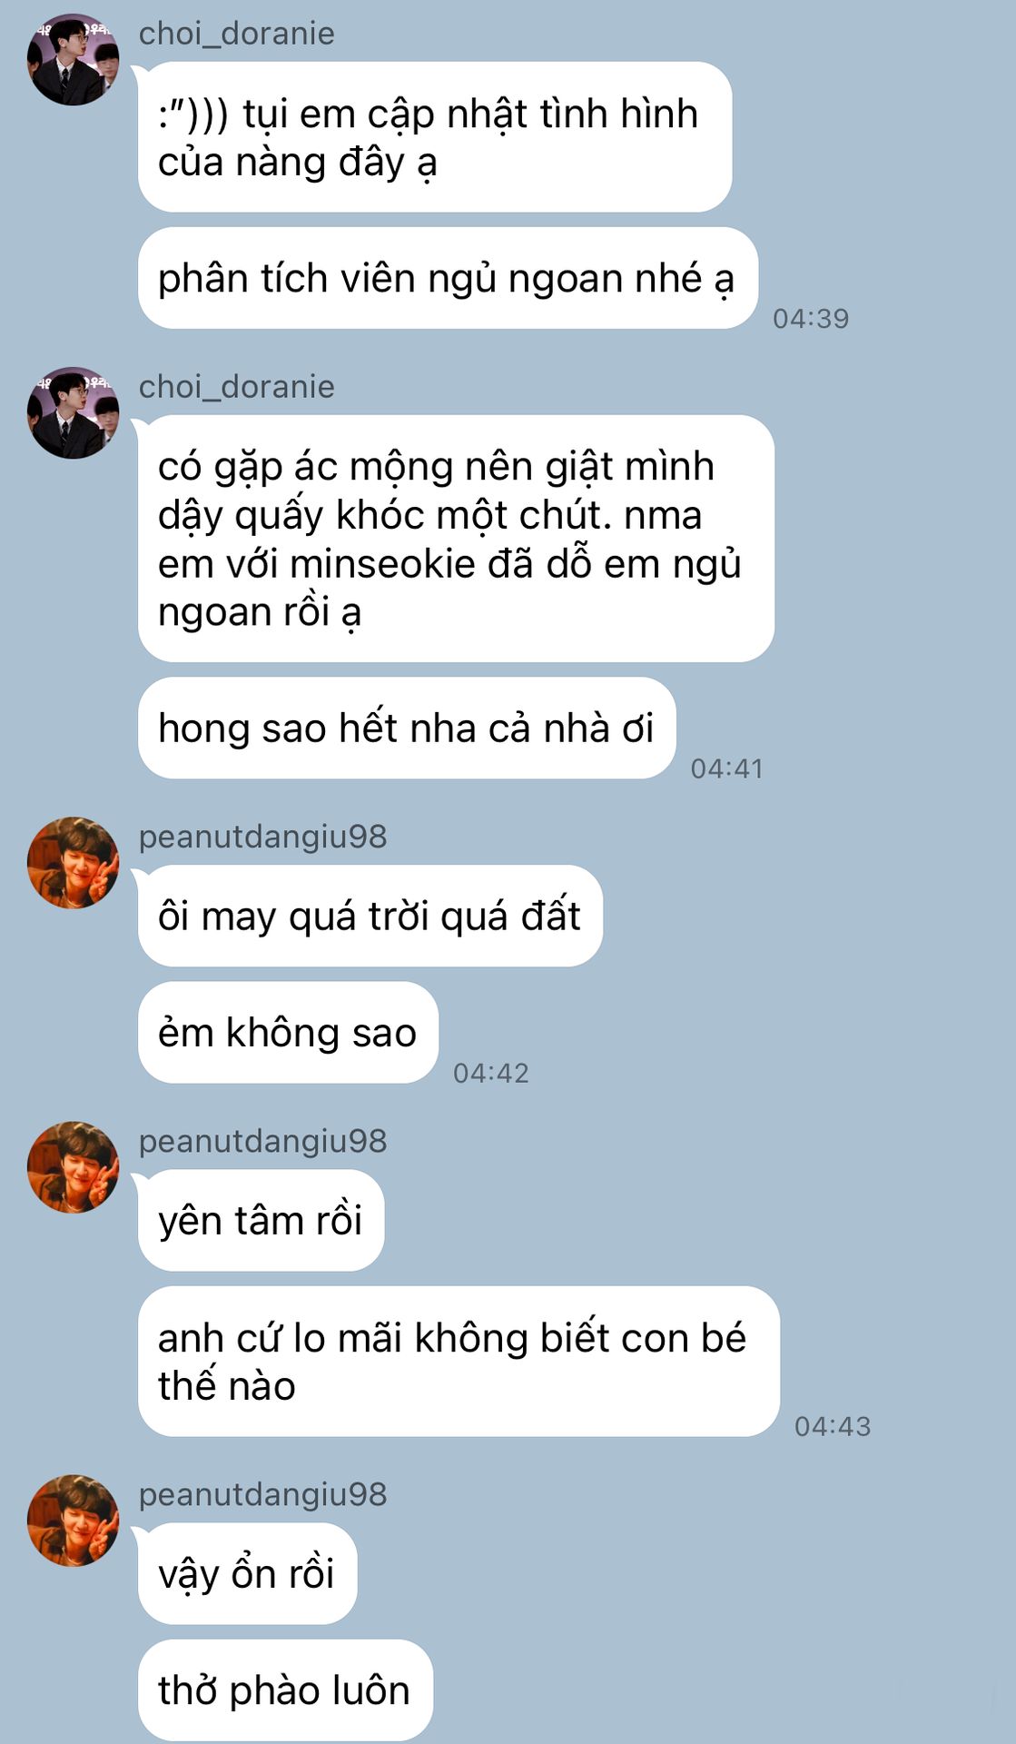Select message 'phân tích viên ngủ ngoan nhé ạ'
The height and width of the screenshot is (1744, 1016).
coord(448,278)
